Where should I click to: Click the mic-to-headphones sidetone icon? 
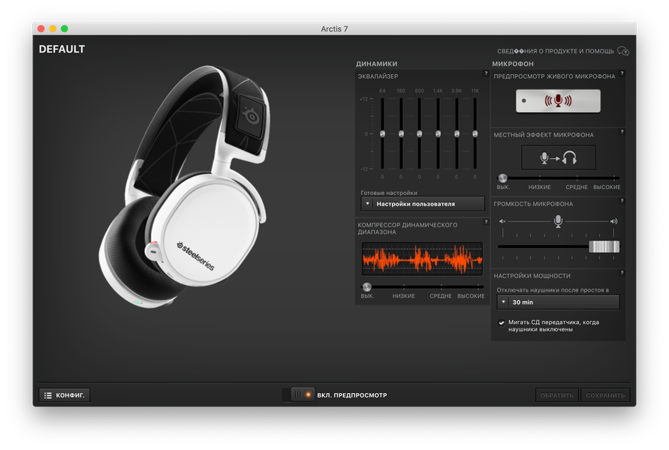[558, 157]
